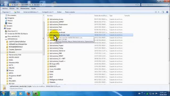This screenshot has width=170, height=96.
Task: Click the Windows Start button
Action: tap(3, 94)
